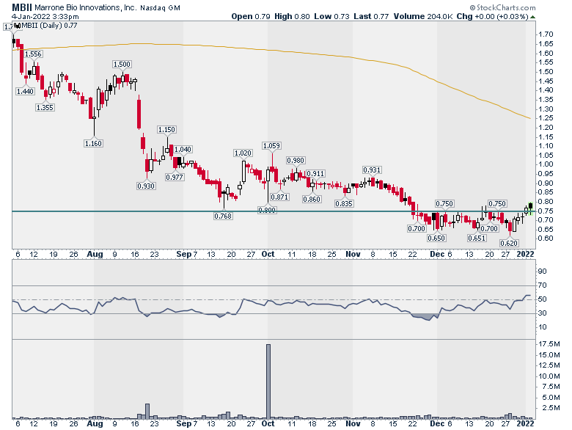
Task: Click the 0.980 price annotation
Action: point(296,160)
